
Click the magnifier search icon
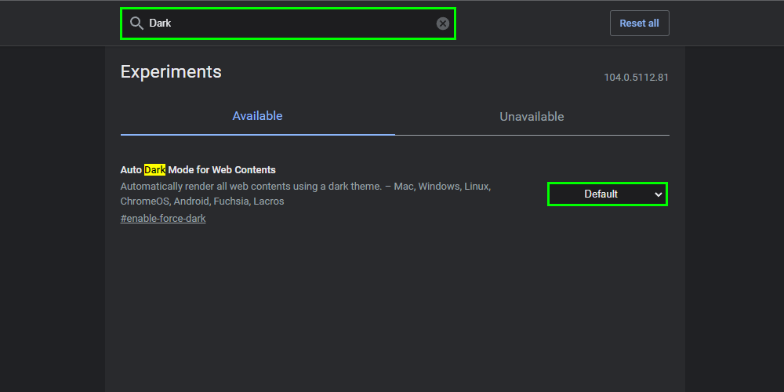click(136, 23)
